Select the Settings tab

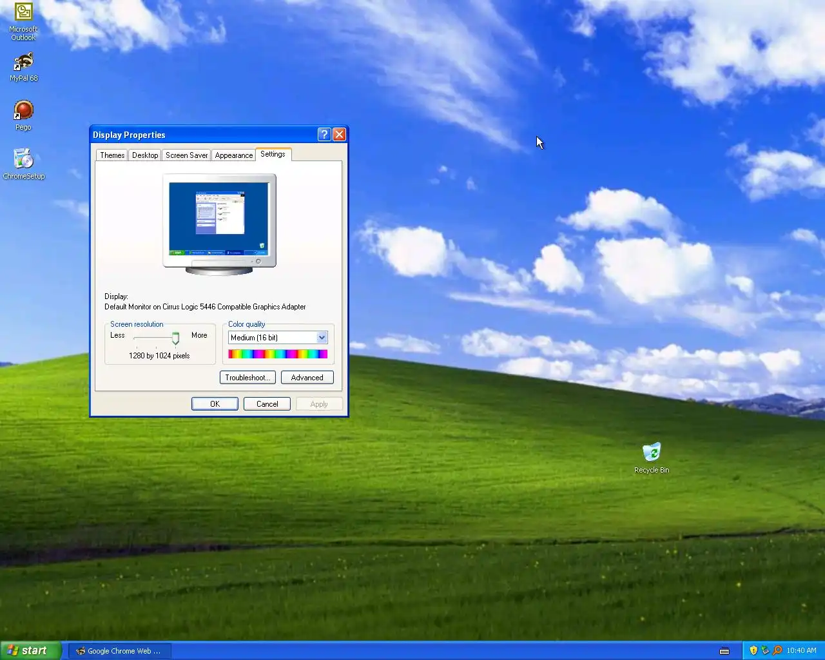(x=273, y=154)
